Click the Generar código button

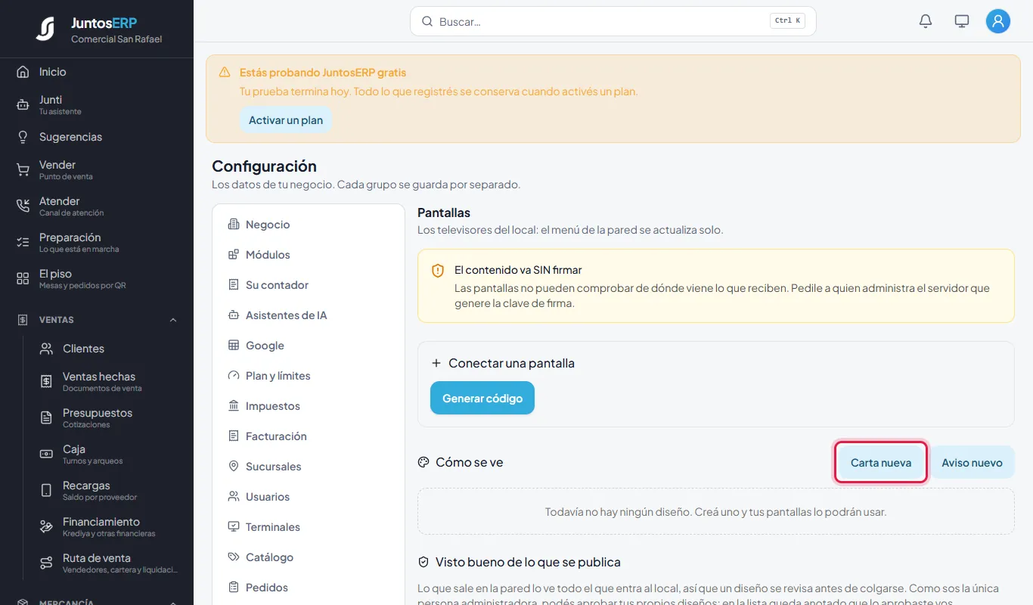point(482,398)
